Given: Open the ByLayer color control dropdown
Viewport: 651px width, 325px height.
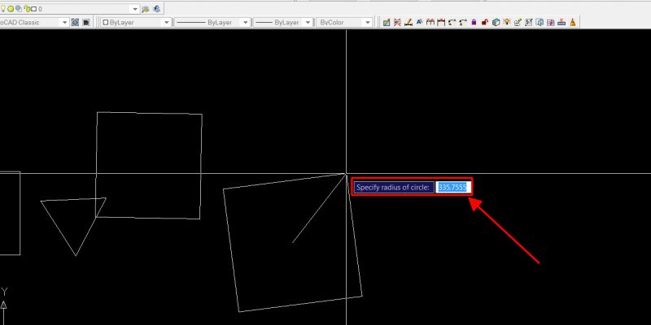Looking at the screenshot, I should click(x=166, y=23).
